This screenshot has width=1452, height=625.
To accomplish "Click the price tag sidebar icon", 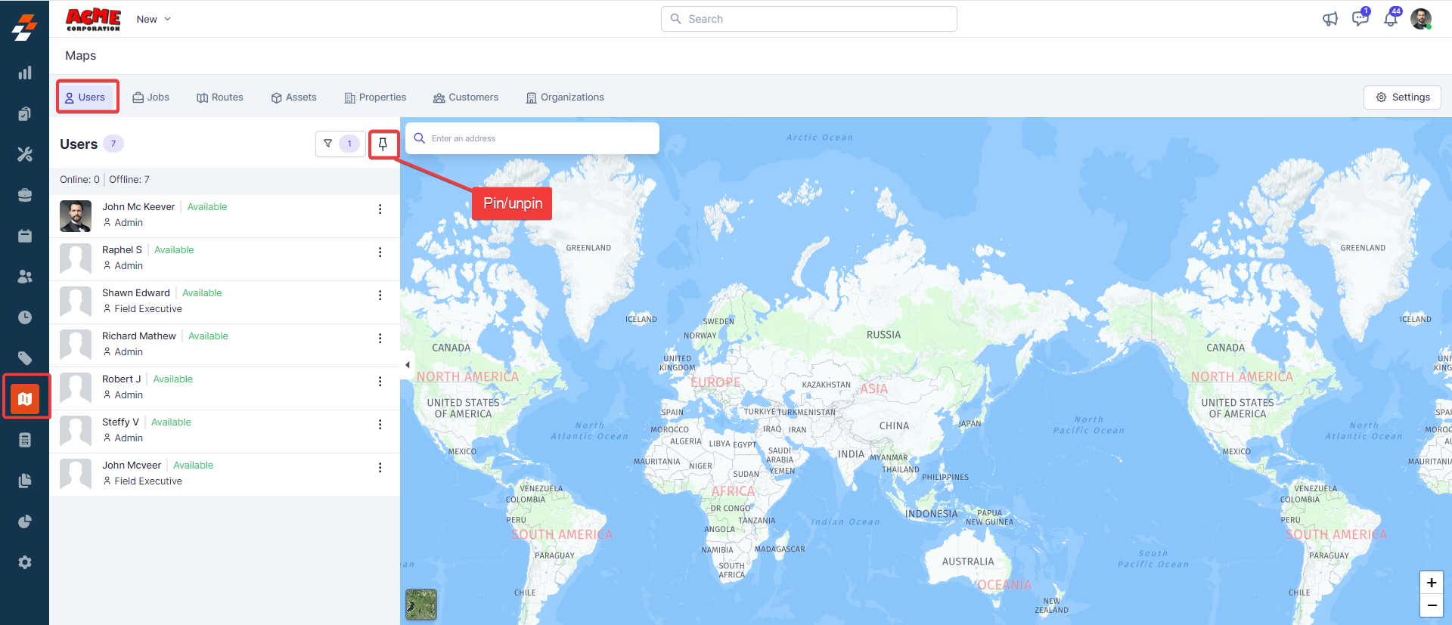I will 25,358.
